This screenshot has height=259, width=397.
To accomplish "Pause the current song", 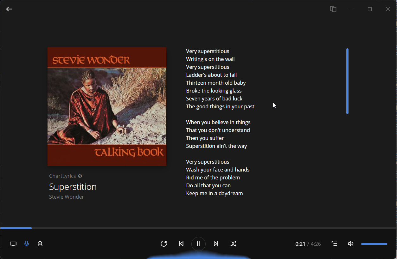I will click(x=198, y=244).
